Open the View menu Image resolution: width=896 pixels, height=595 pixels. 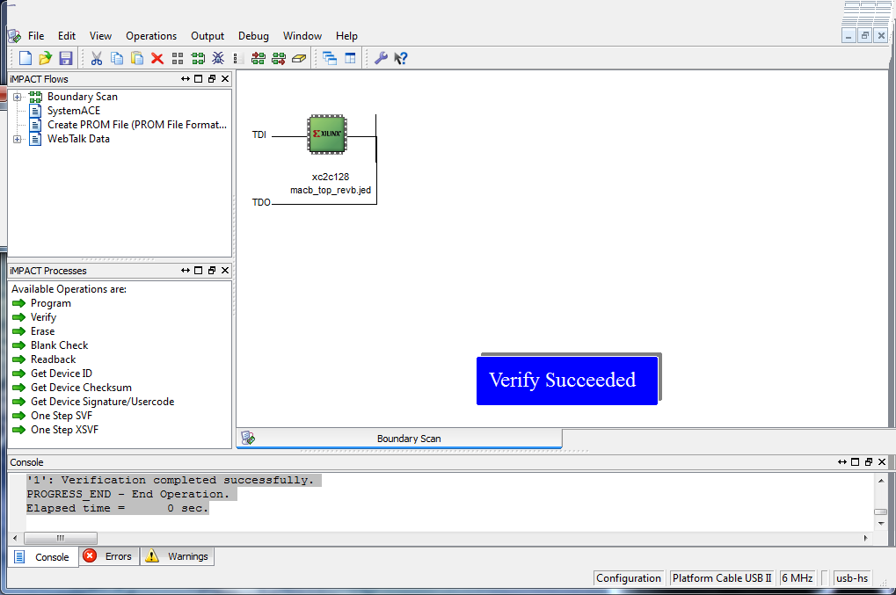pyautogui.click(x=100, y=36)
